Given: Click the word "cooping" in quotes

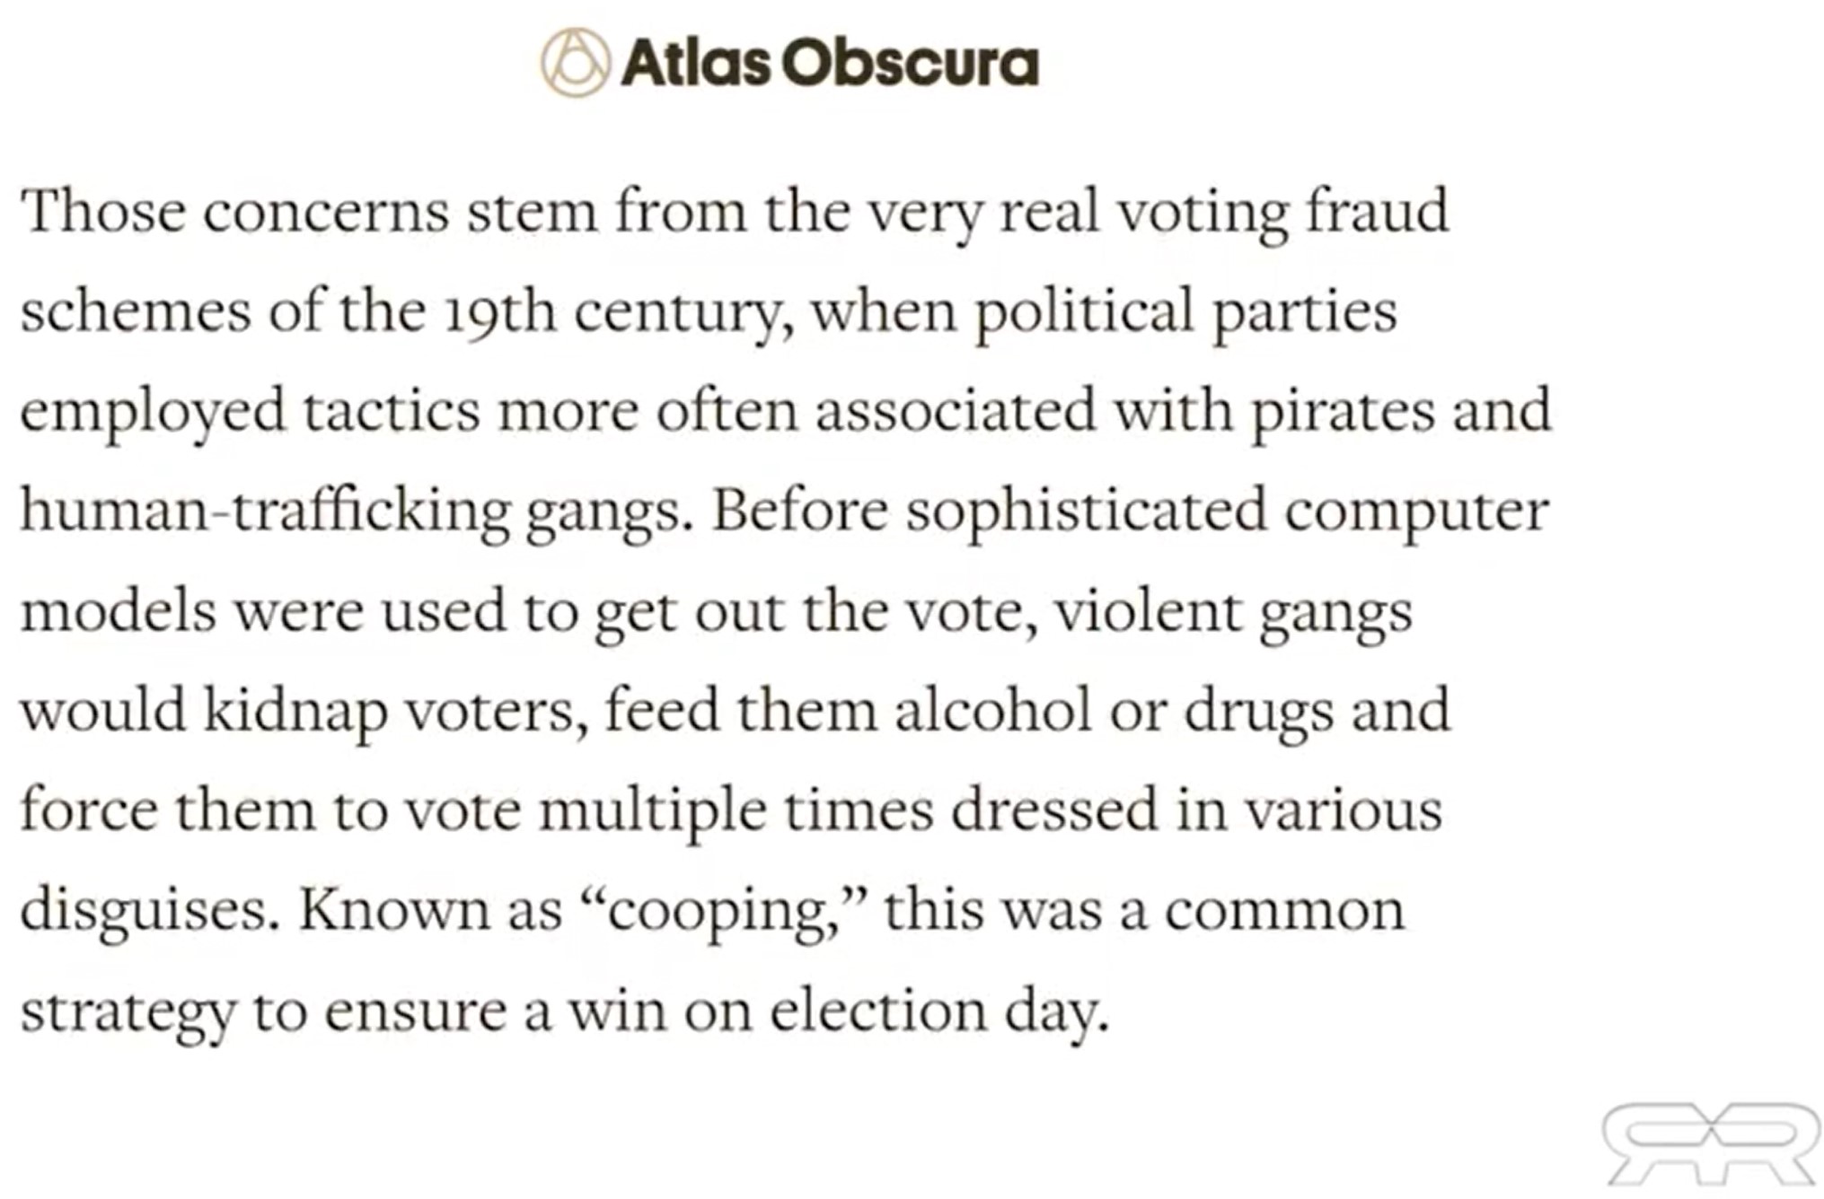Looking at the screenshot, I should tap(718, 912).
